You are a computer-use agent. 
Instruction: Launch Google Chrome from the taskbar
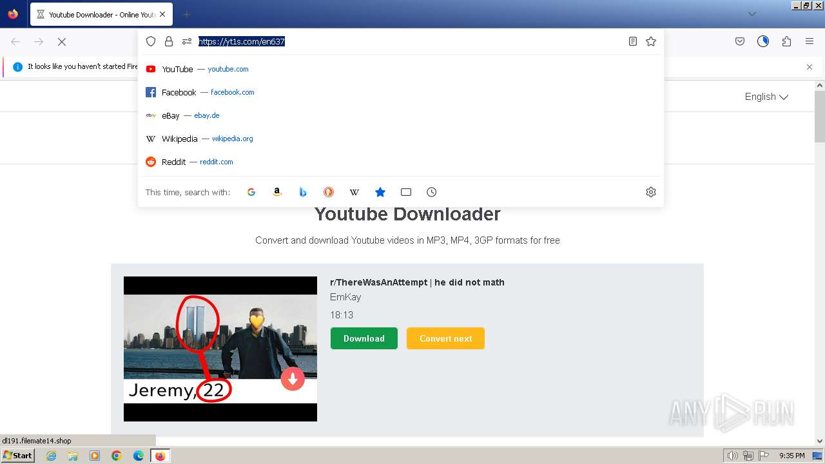coord(117,456)
